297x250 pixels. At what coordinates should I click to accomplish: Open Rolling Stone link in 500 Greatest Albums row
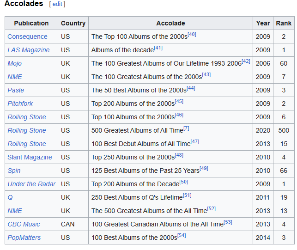pyautogui.click(x=27, y=130)
